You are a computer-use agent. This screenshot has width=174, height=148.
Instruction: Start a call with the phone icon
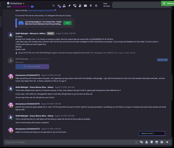point(75,6)
